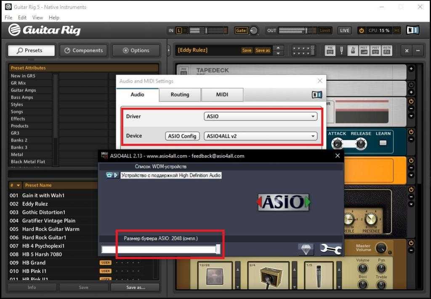The height and width of the screenshot is (299, 431).
Task: Open the Help menu
Action: [x=54, y=18]
